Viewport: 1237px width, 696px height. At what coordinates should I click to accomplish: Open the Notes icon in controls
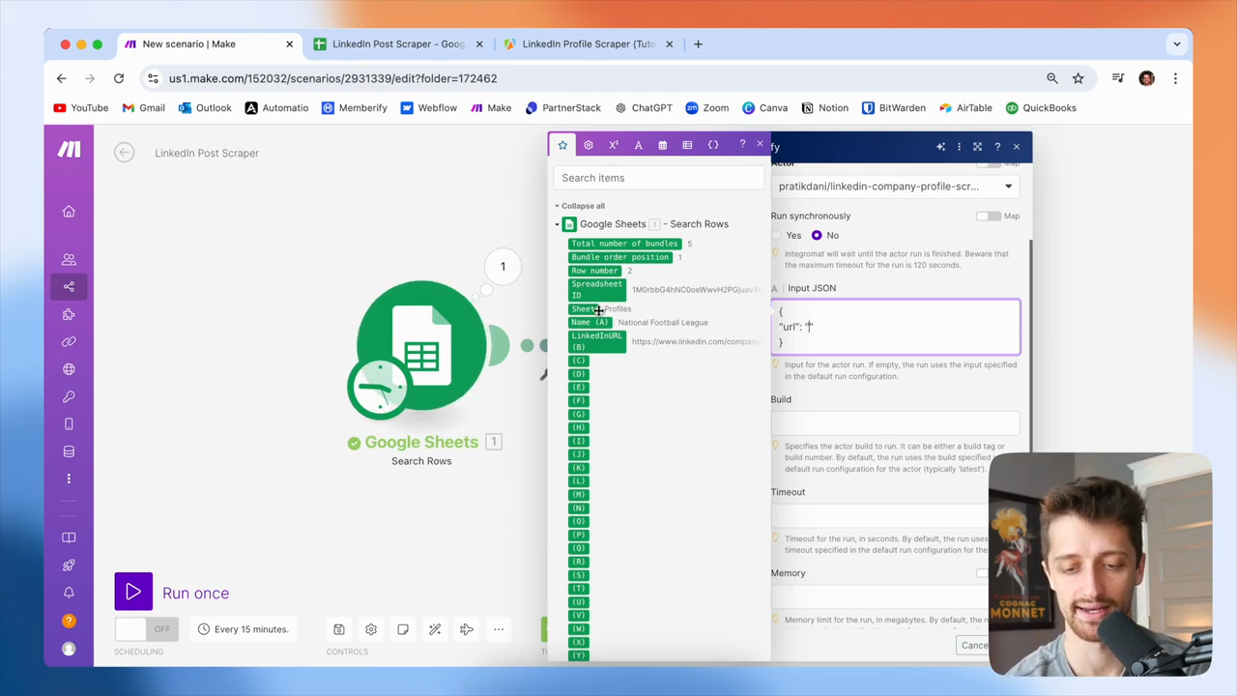tap(403, 629)
